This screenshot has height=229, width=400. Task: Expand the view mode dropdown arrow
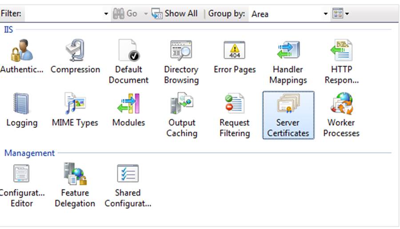coord(347,14)
